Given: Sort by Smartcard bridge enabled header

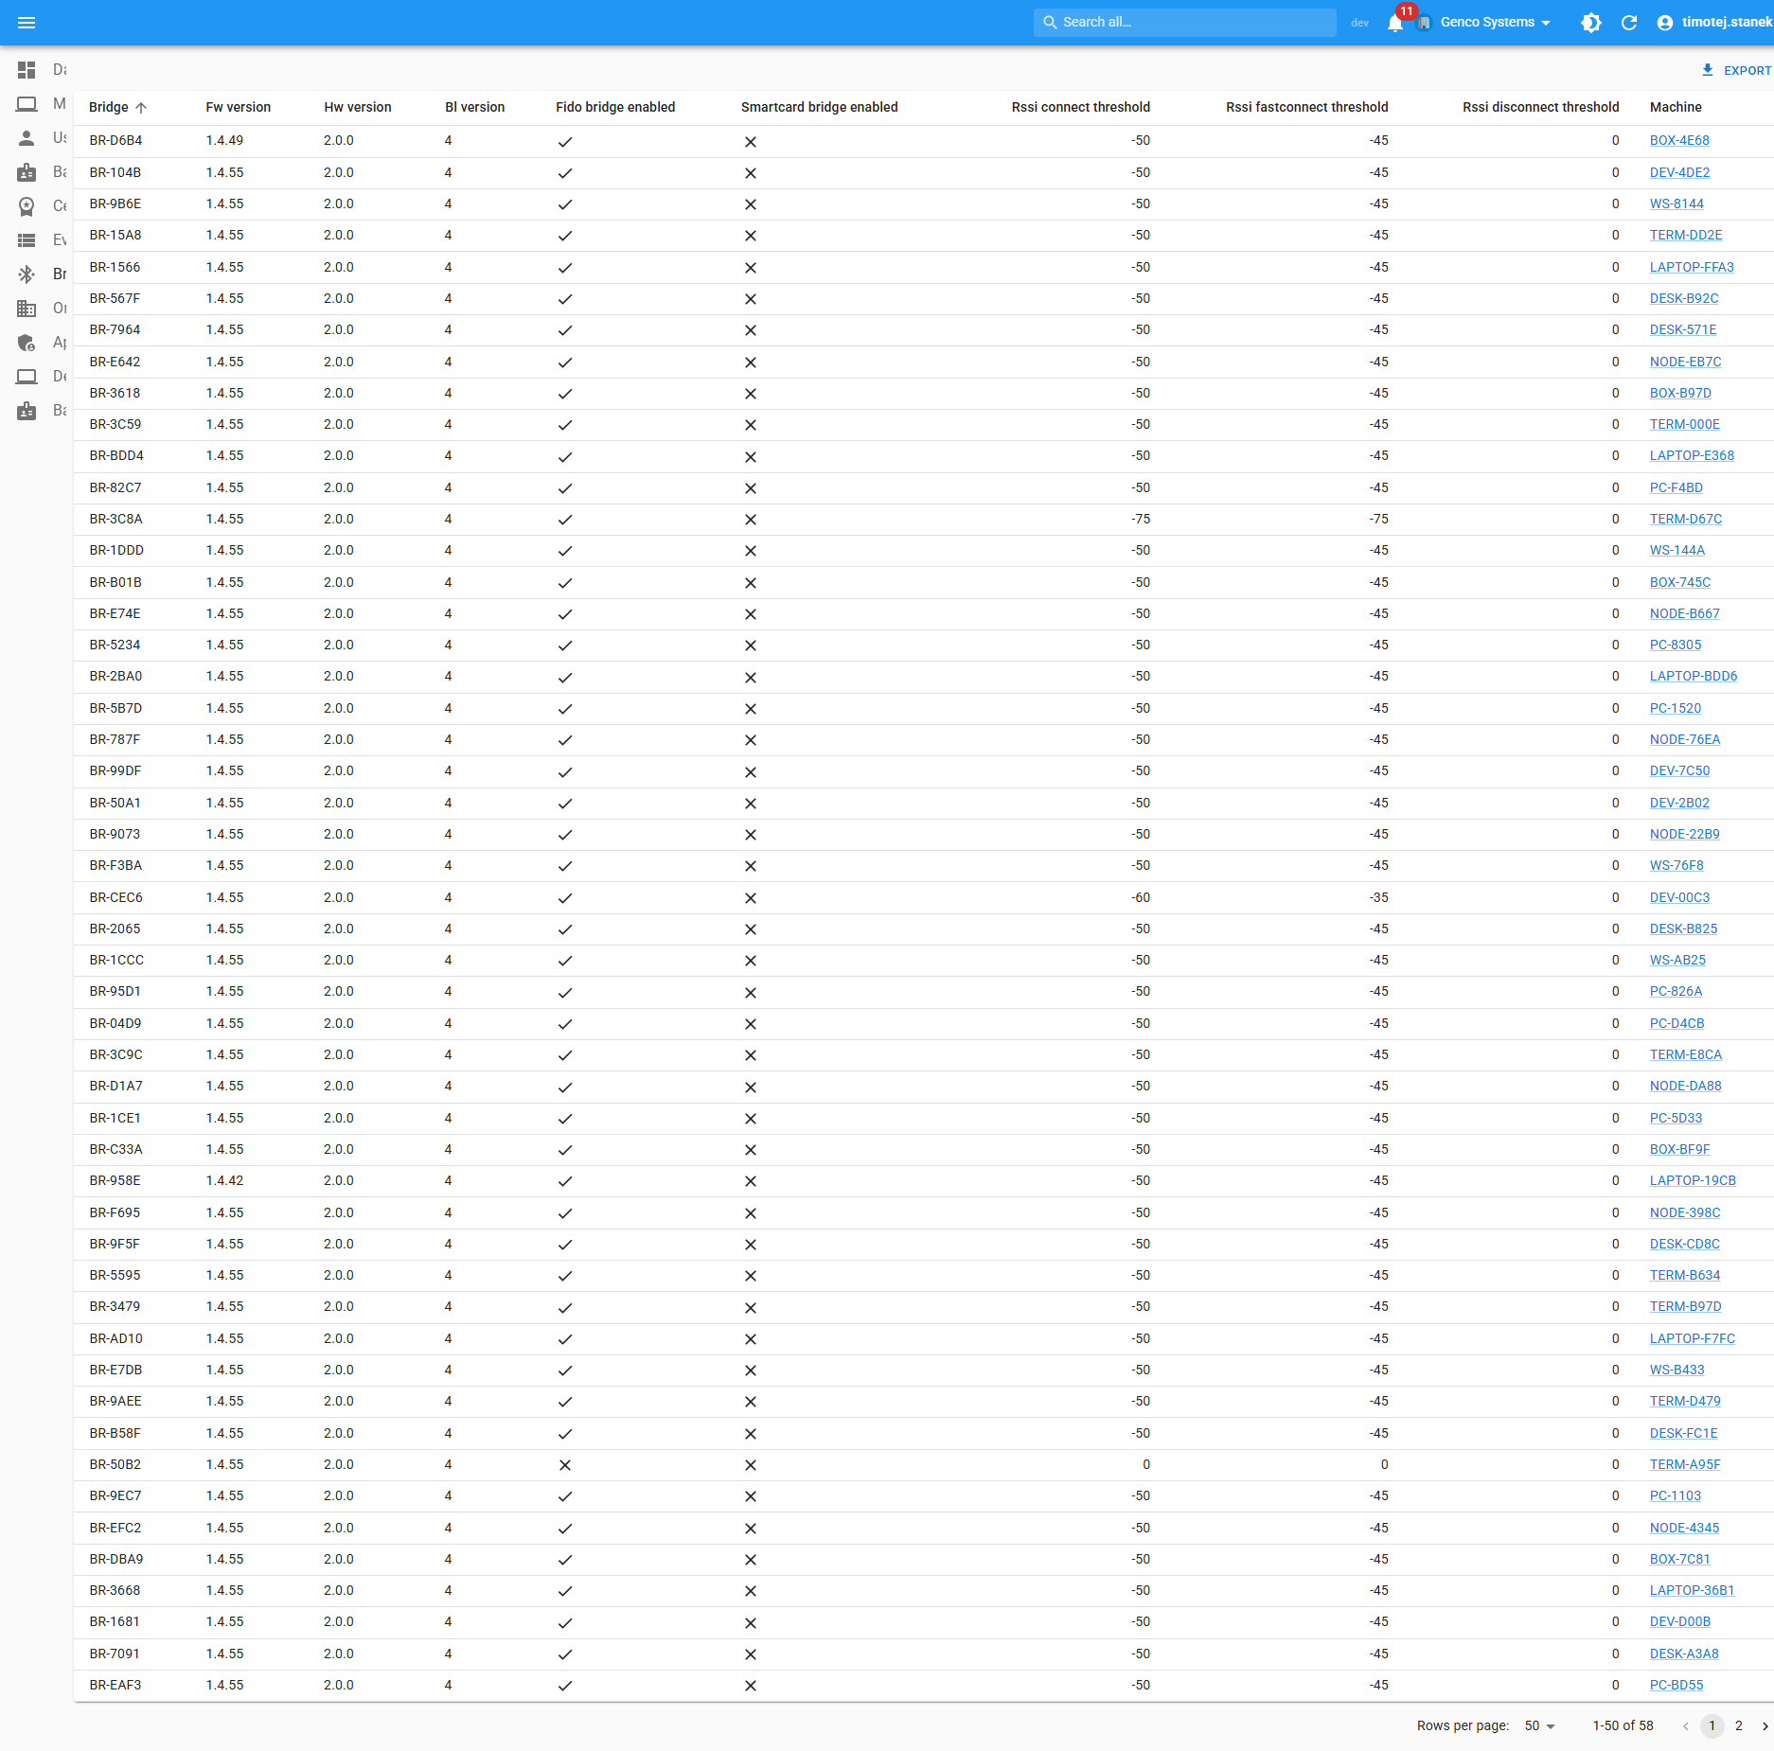Looking at the screenshot, I should click(x=820, y=107).
